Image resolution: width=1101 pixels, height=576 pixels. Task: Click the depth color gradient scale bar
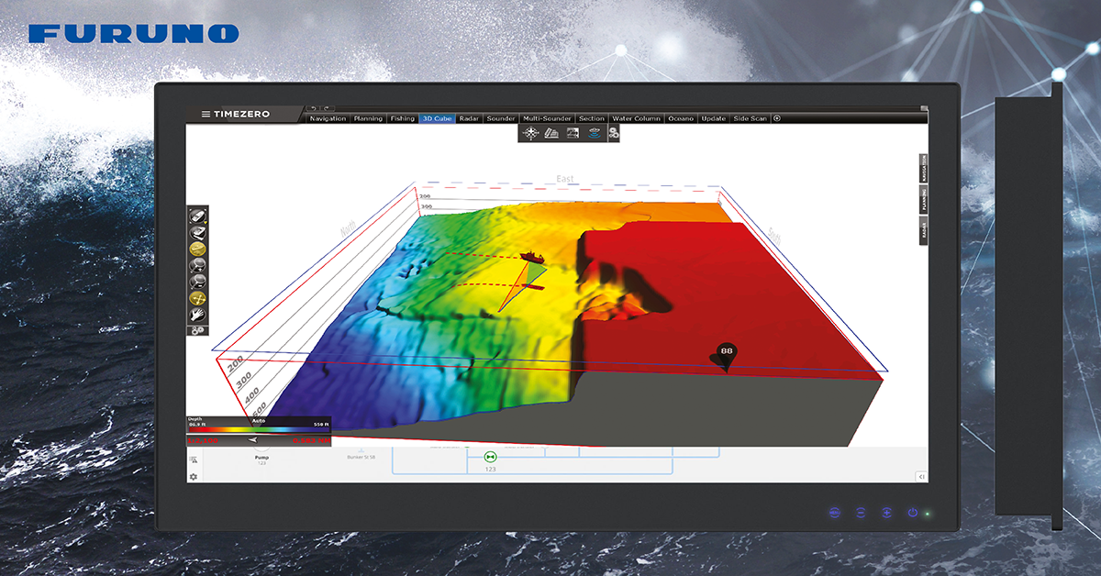click(259, 428)
